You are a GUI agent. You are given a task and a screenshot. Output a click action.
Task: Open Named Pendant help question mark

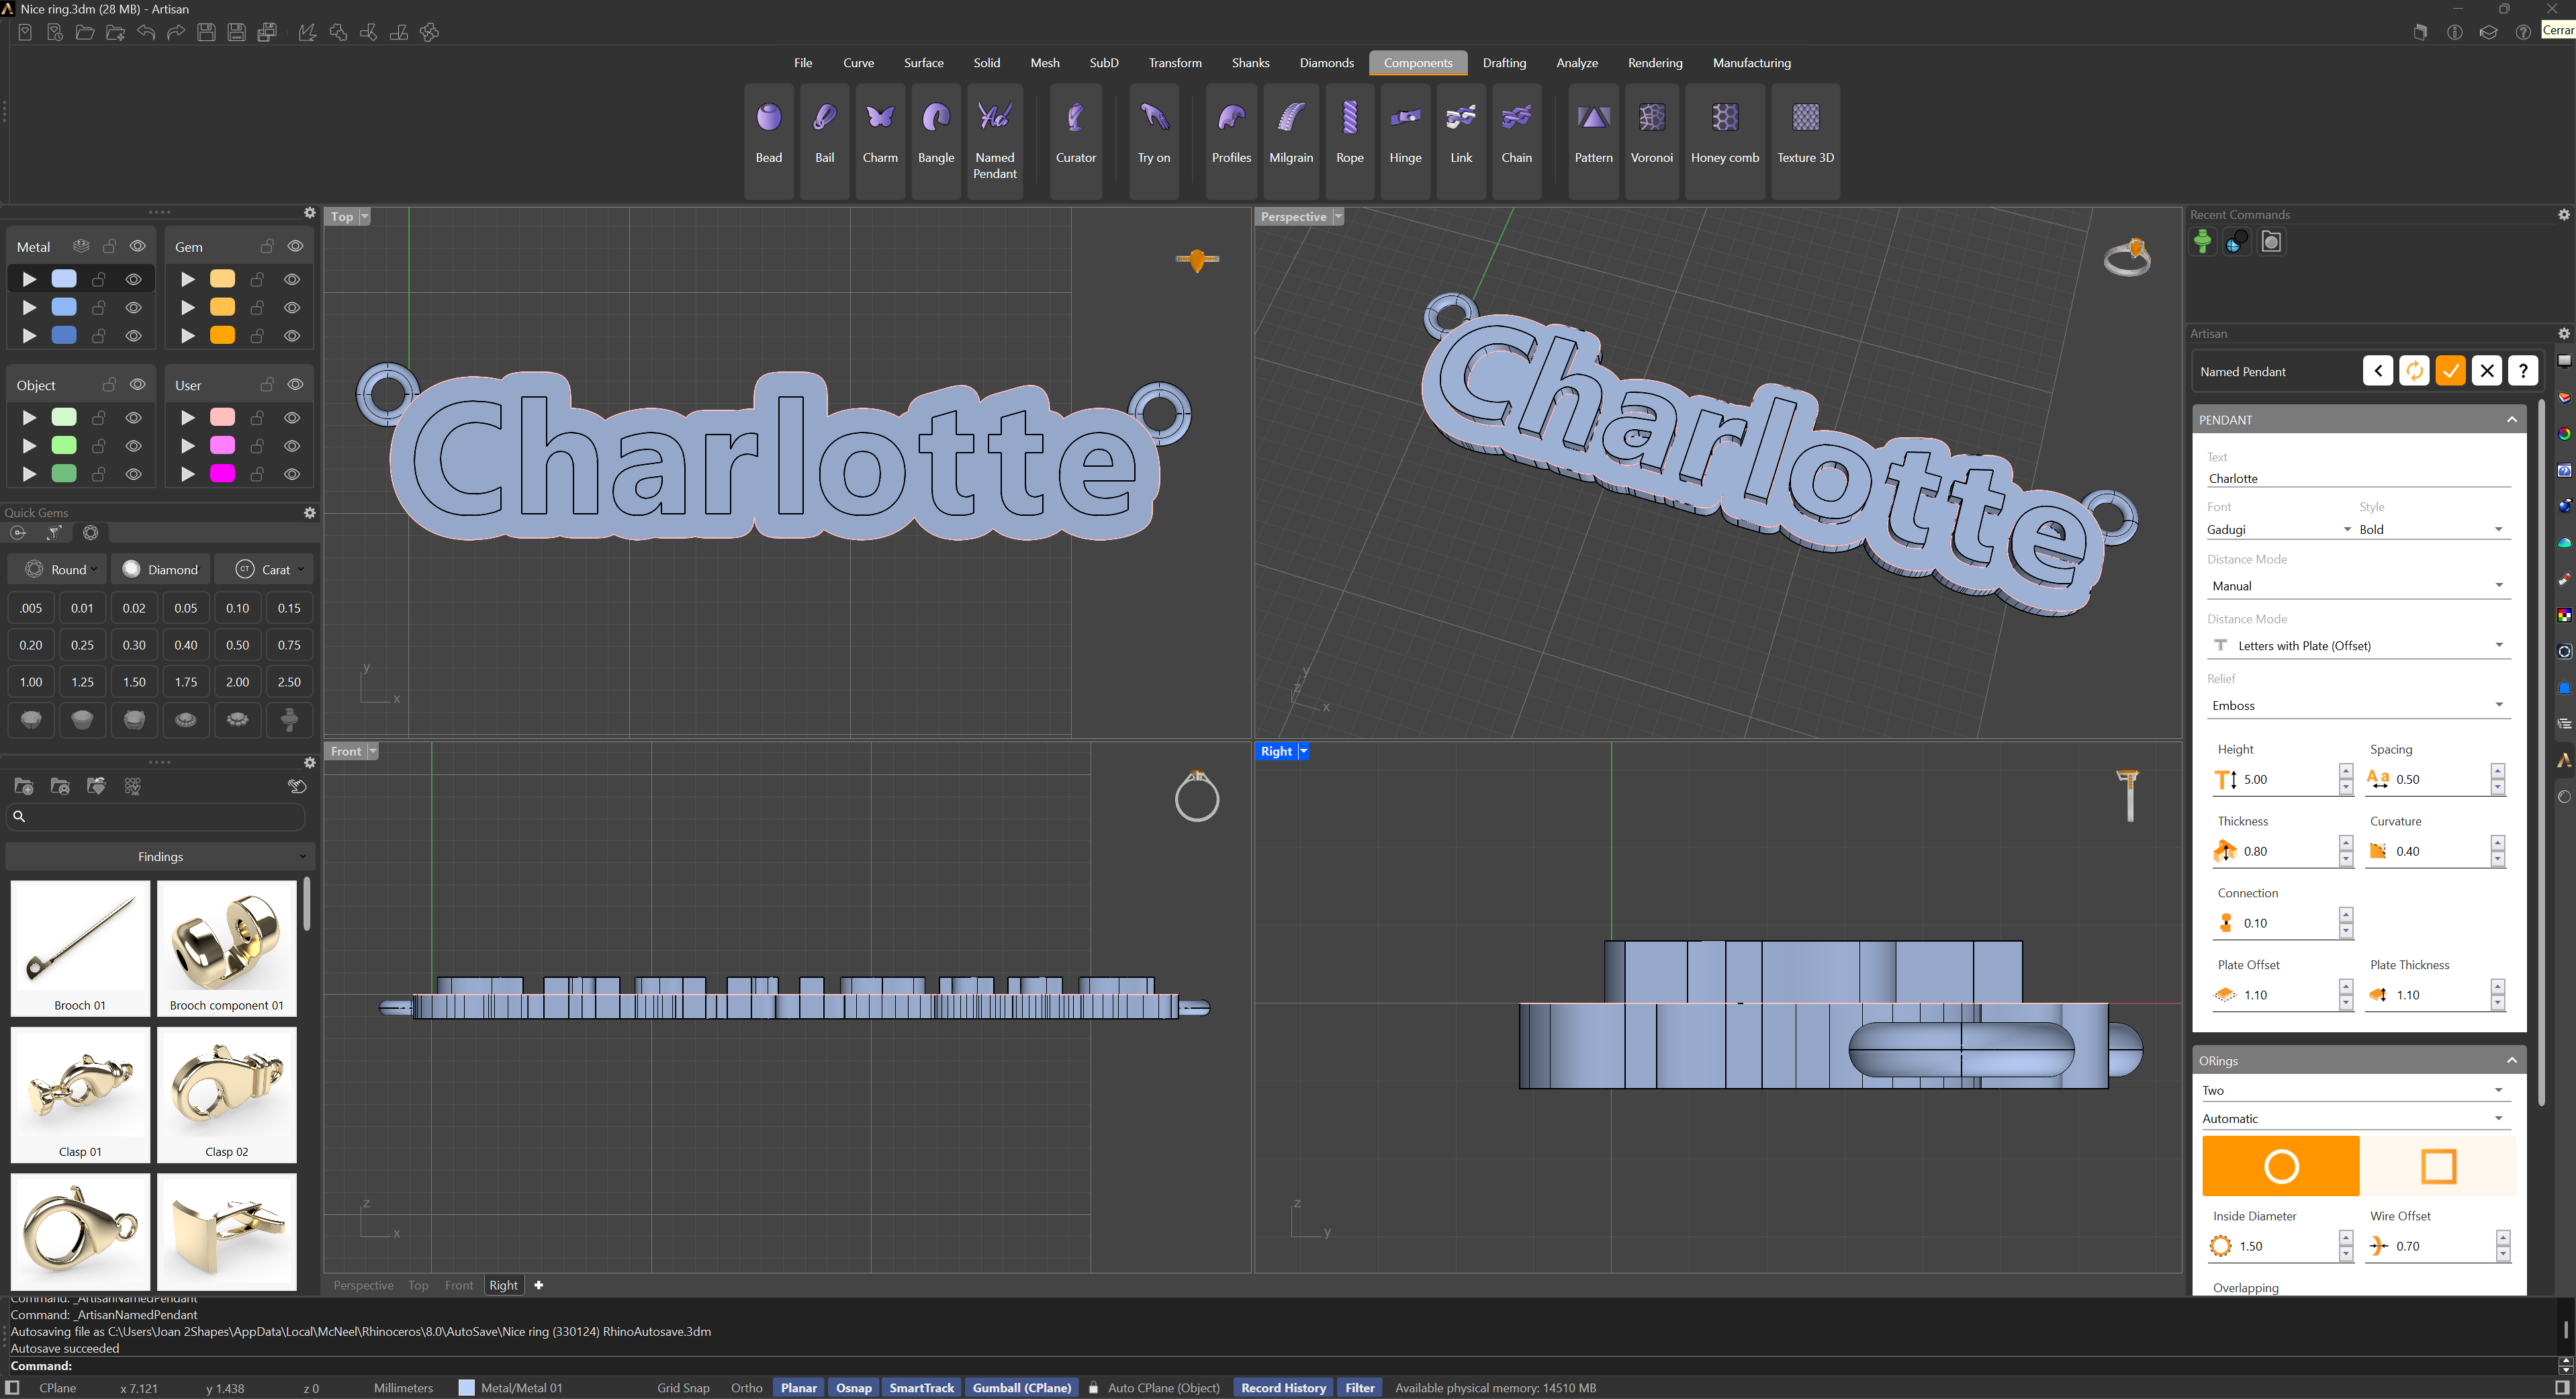pos(2523,371)
